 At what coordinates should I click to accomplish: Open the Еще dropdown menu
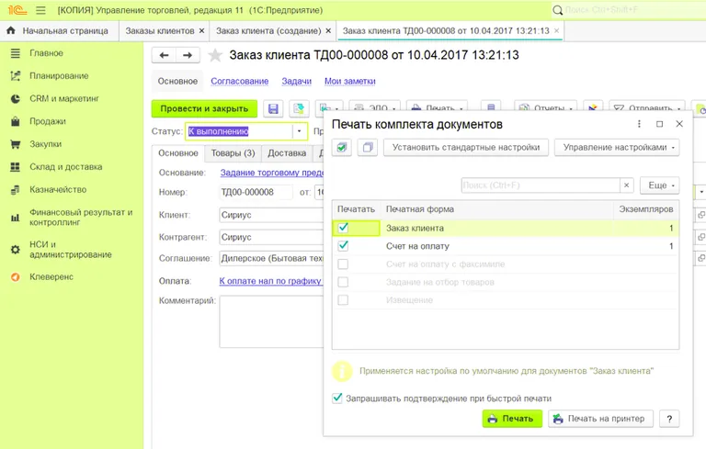660,185
